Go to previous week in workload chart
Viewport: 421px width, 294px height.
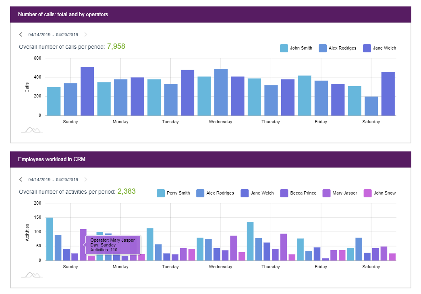point(21,180)
